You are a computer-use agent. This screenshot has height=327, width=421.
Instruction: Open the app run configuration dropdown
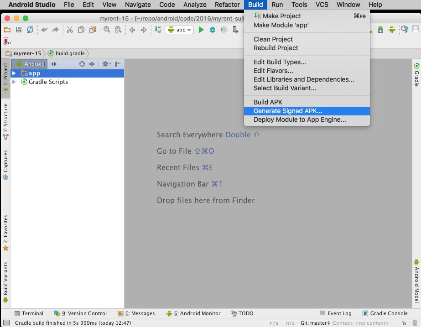tap(179, 29)
